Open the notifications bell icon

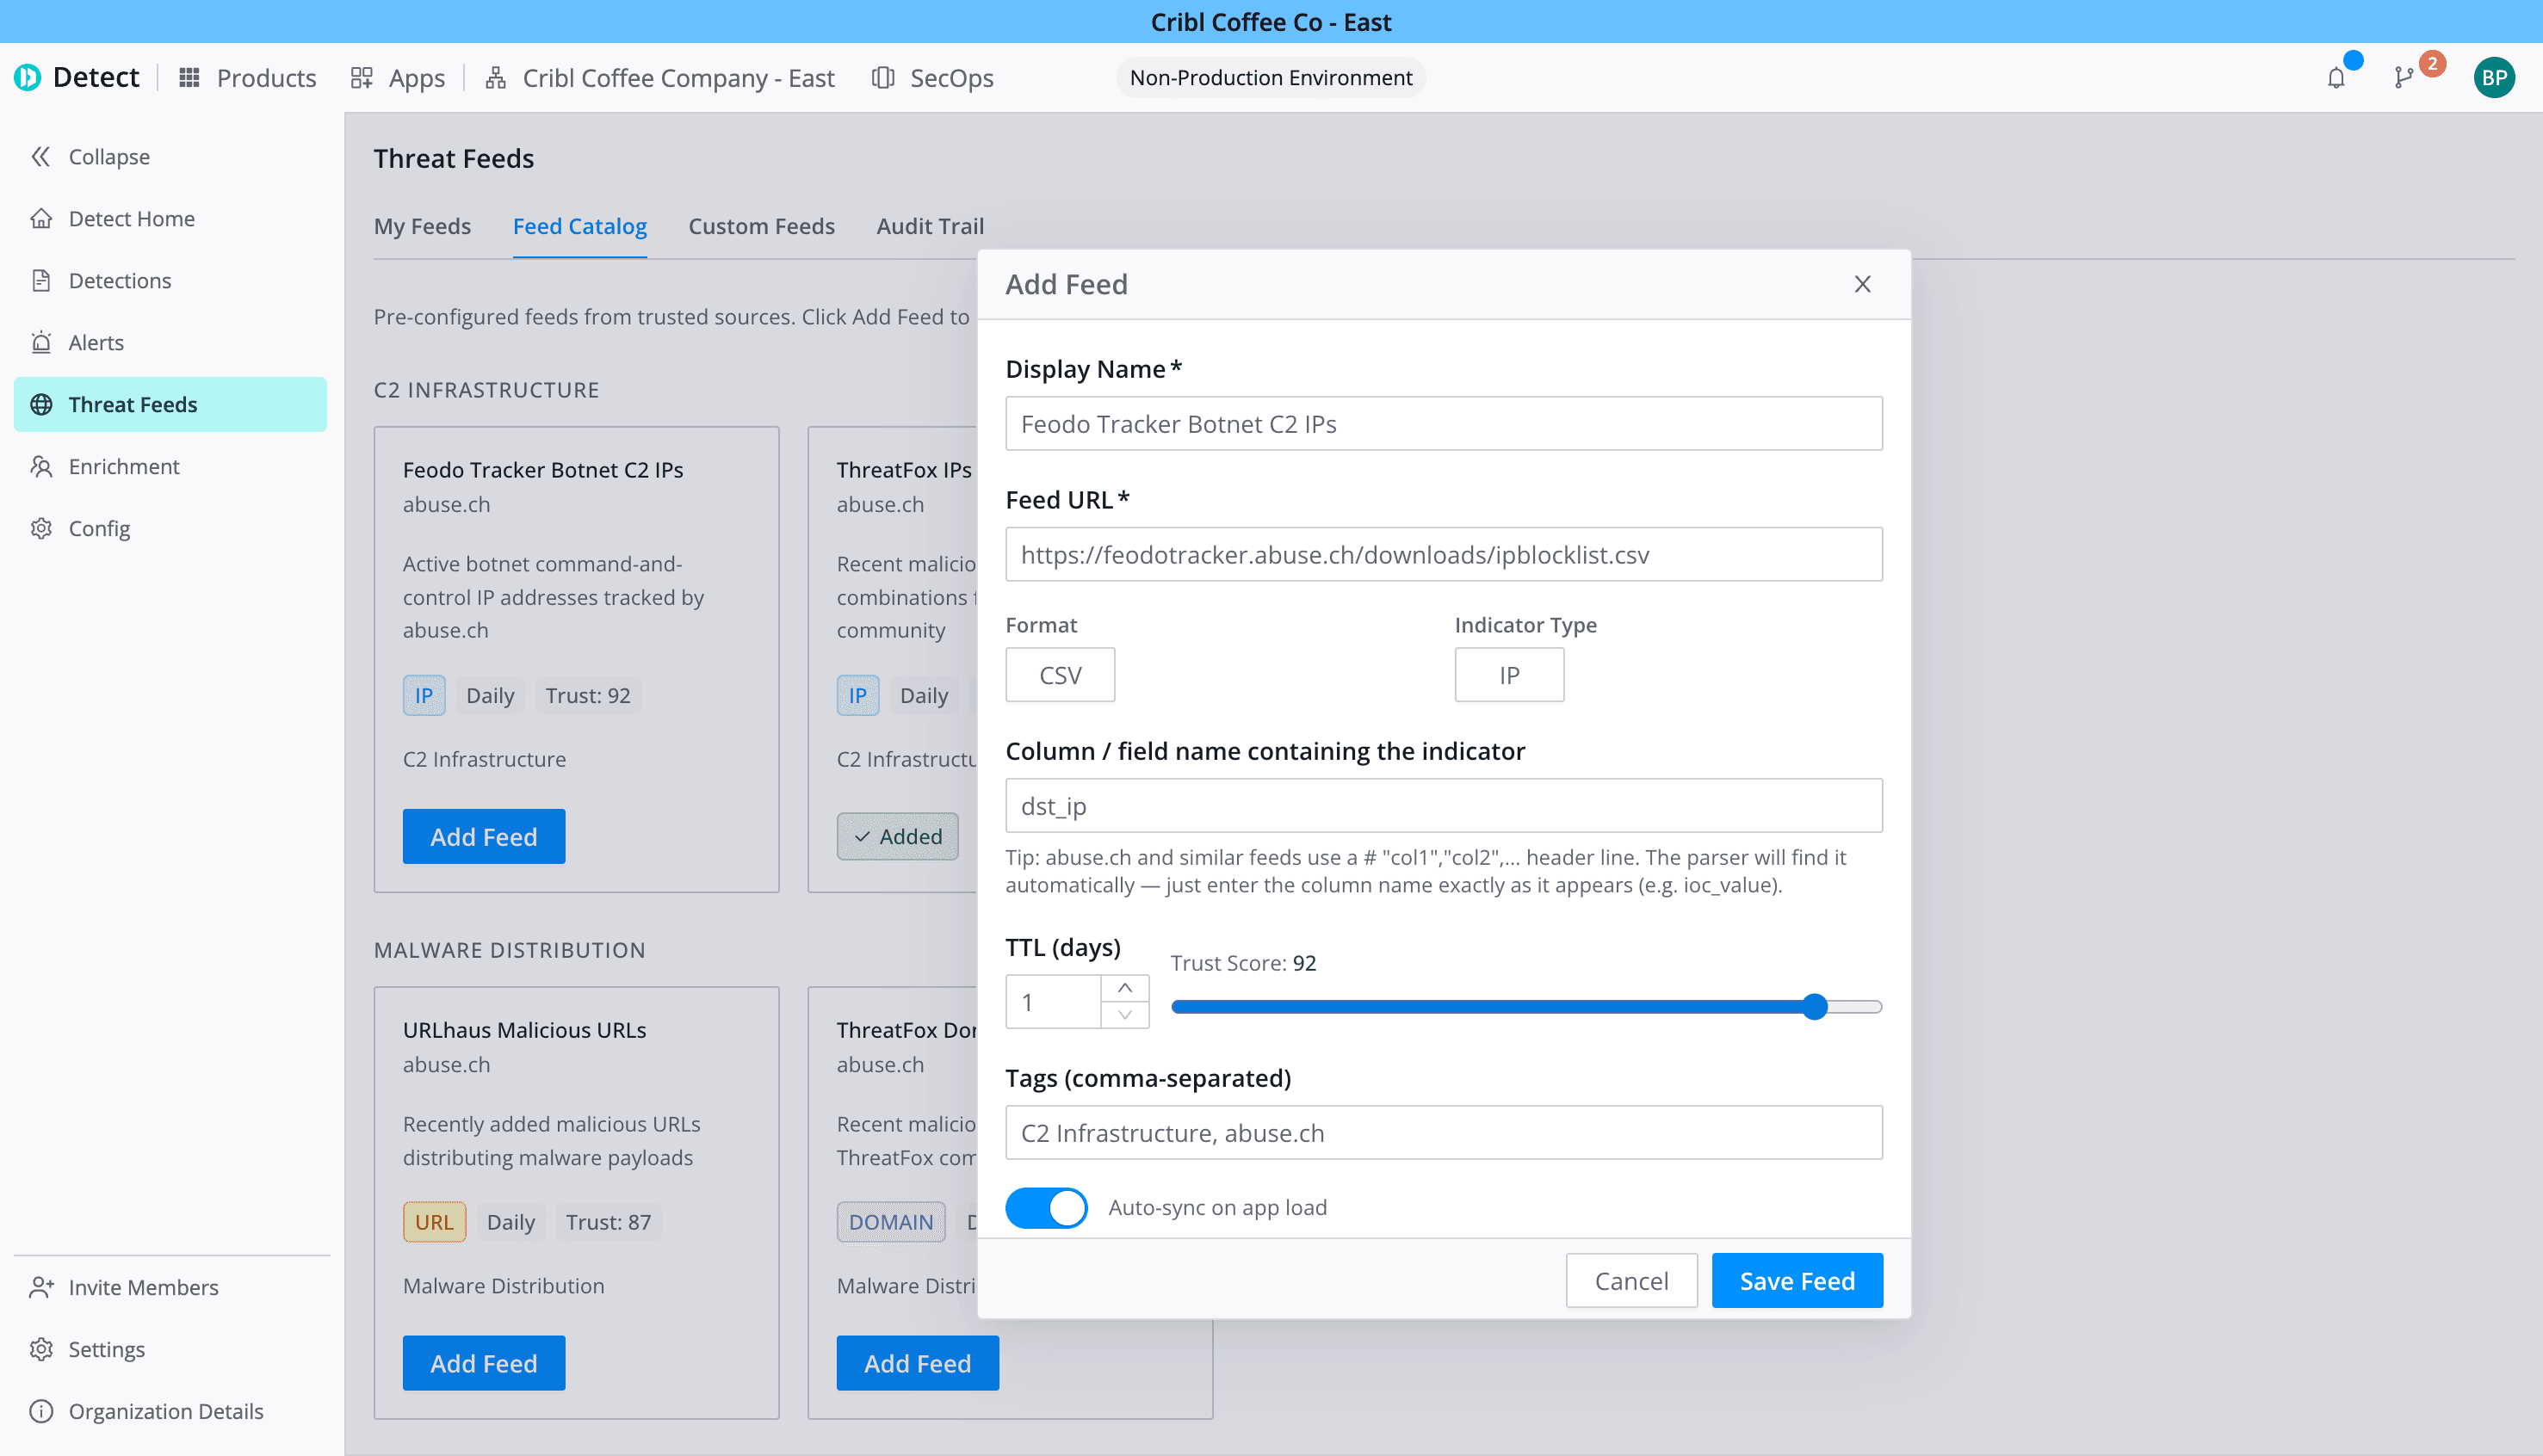coord(2335,78)
